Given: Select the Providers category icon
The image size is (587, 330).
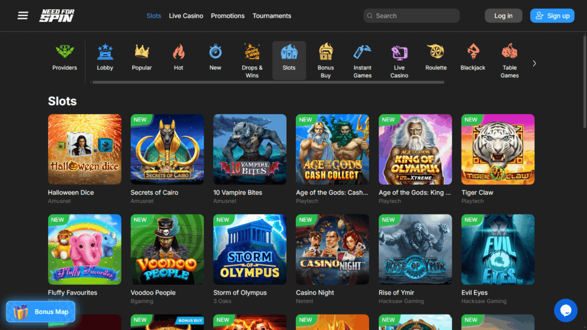Looking at the screenshot, I should pyautogui.click(x=64, y=52).
